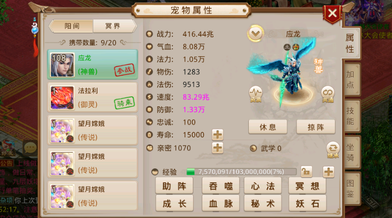This screenshot has width=392, height=218.
Task: Select the 法拉利 pet in list
Action: [x=93, y=98]
